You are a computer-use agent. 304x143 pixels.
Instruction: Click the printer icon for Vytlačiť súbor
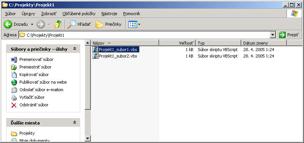(x=14, y=98)
